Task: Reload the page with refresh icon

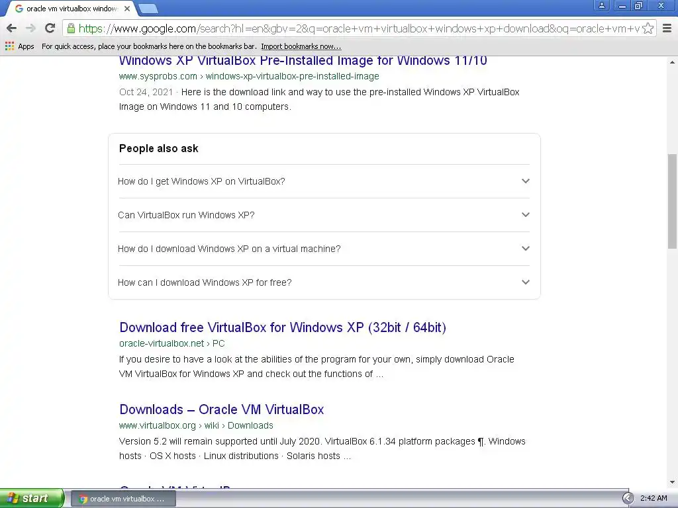Action: click(50, 28)
